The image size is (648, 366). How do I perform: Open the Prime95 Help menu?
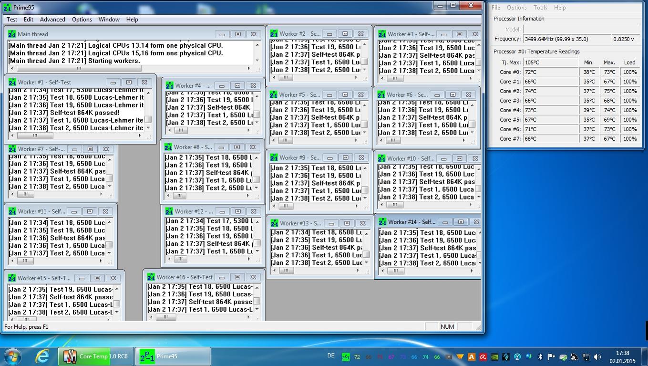(132, 20)
